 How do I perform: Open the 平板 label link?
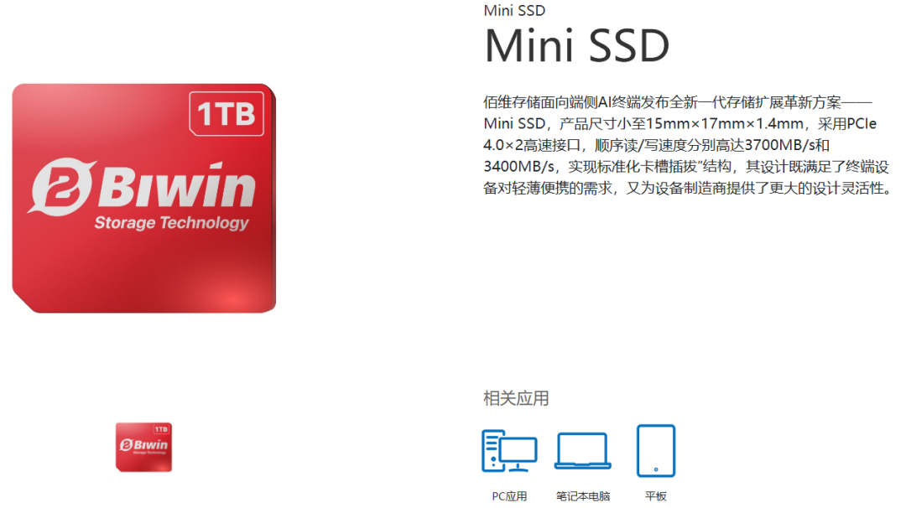tap(656, 496)
